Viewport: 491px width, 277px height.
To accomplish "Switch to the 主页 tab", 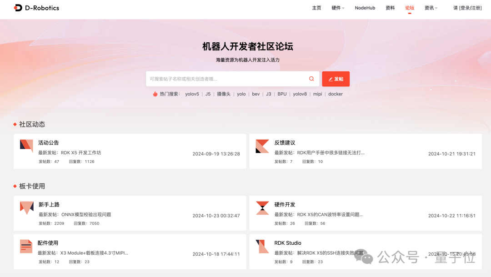I will click(317, 8).
